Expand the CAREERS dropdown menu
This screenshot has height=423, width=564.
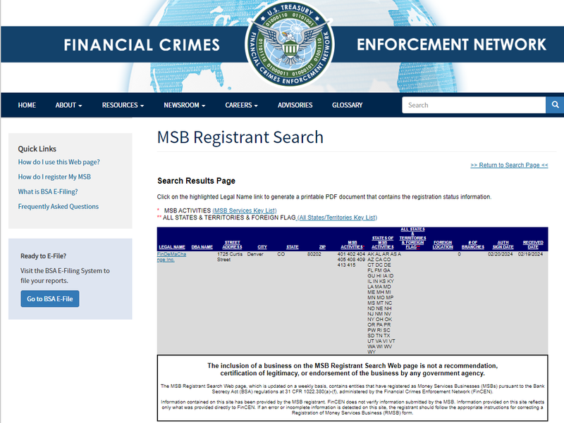241,105
